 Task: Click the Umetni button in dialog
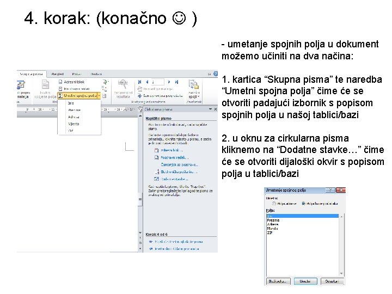305,281
